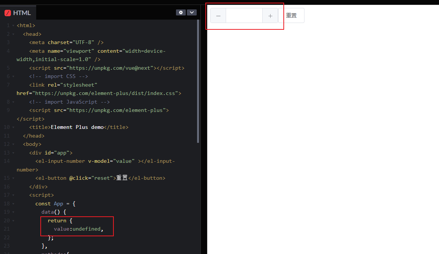Click the 重置 reset button in the preview
The width and height of the screenshot is (439, 254).
point(292,15)
